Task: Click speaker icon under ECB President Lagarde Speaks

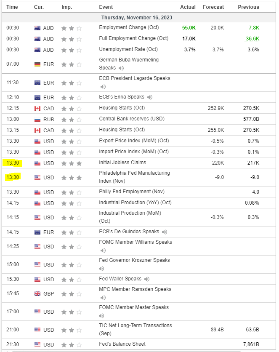Action: click(103, 87)
